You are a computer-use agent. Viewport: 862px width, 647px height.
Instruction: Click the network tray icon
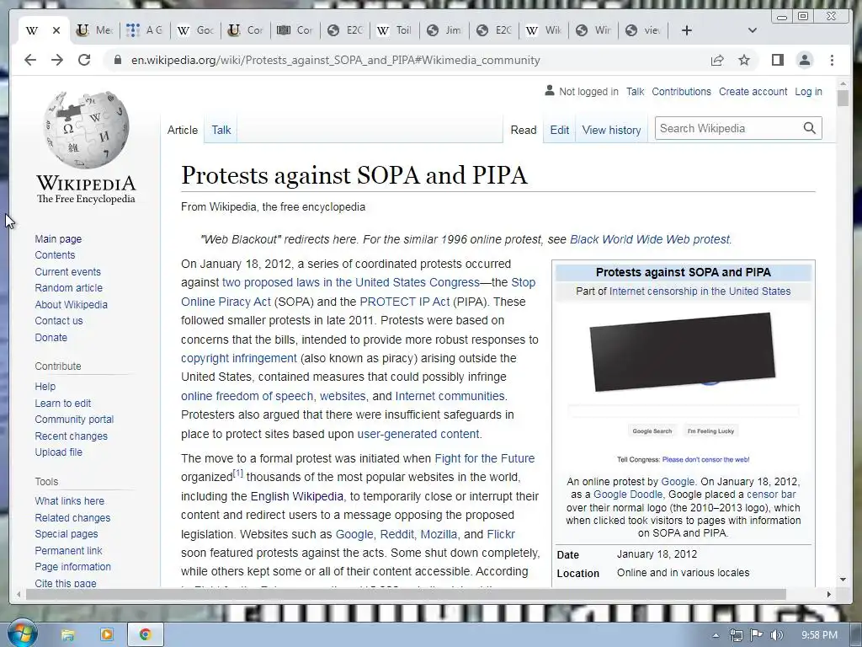(736, 635)
